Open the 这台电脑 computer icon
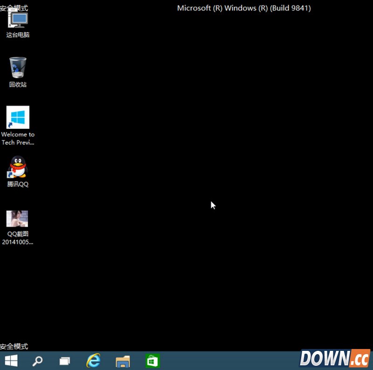 [x=18, y=21]
